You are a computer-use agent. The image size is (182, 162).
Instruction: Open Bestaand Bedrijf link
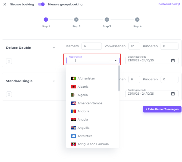tap(169, 4)
